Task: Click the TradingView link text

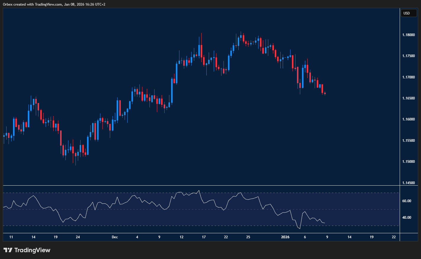Action: [33, 250]
